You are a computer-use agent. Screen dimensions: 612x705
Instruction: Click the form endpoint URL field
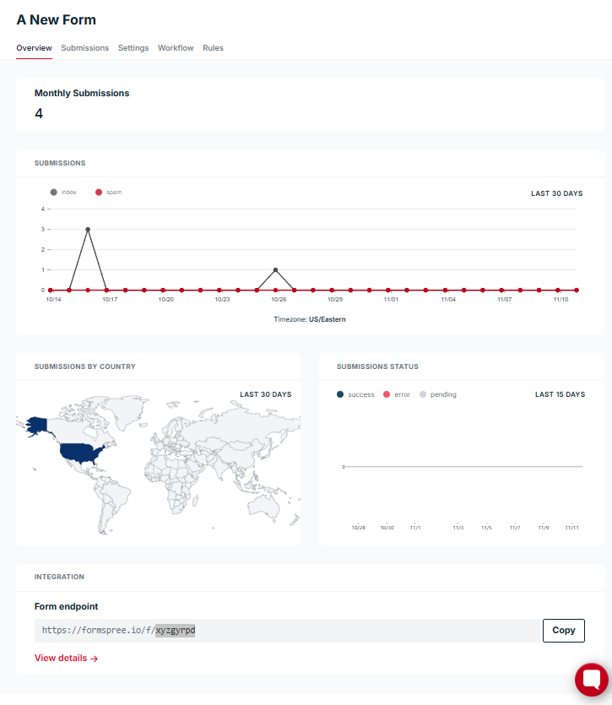point(287,631)
